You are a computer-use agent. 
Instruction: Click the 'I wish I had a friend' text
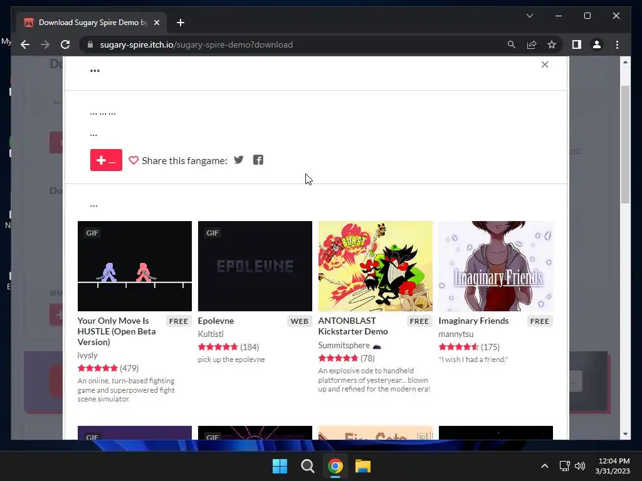click(473, 359)
